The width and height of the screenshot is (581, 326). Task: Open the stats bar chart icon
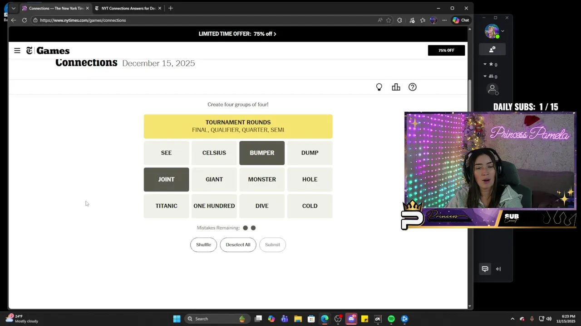[x=396, y=87]
